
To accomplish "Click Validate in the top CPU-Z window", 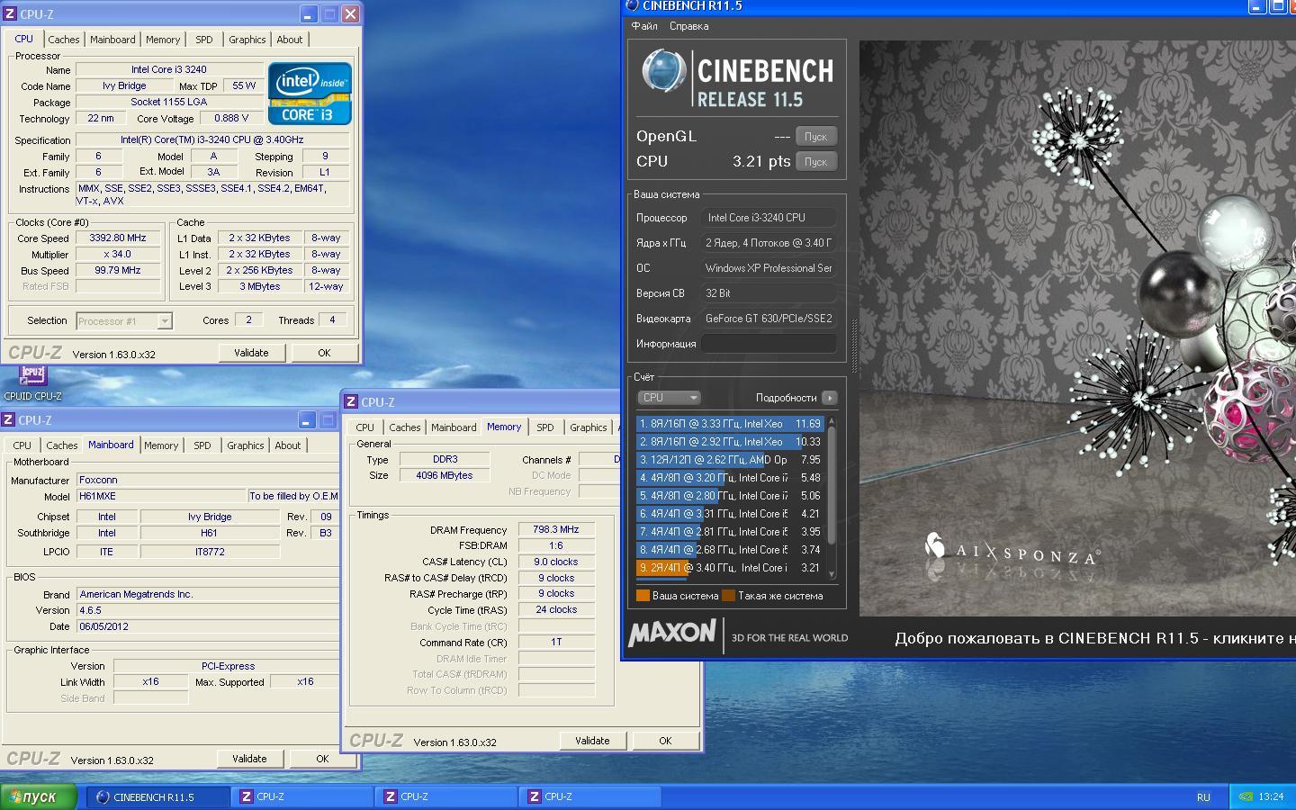I will 251,353.
